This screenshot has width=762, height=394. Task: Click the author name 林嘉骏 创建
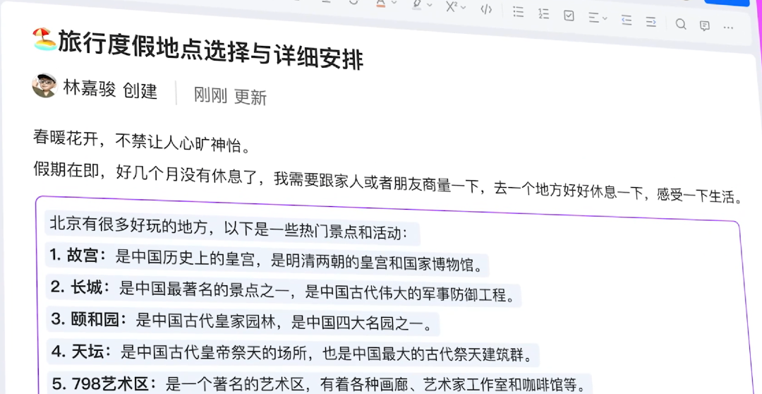coord(110,90)
